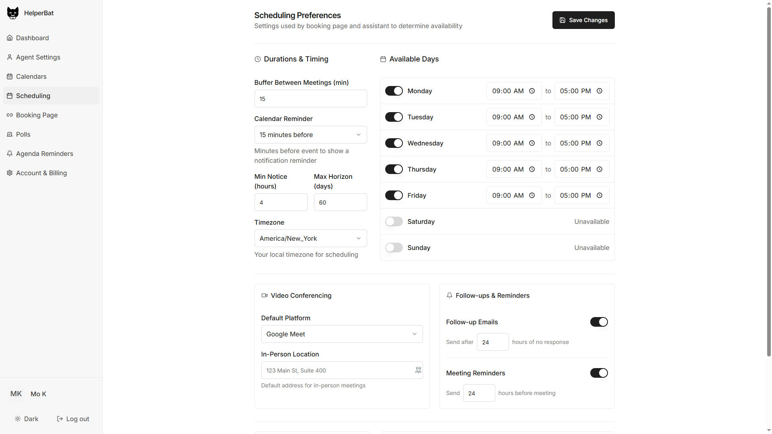
Task: Open the Calendar Reminder dropdown
Action: point(310,135)
